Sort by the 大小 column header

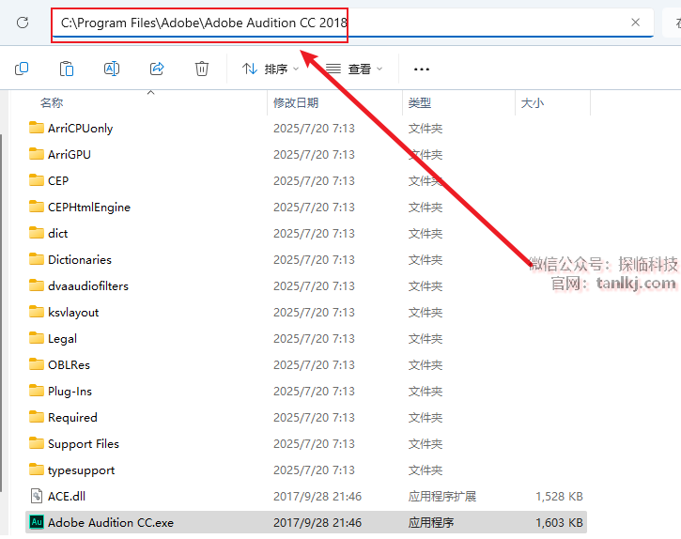(x=532, y=103)
